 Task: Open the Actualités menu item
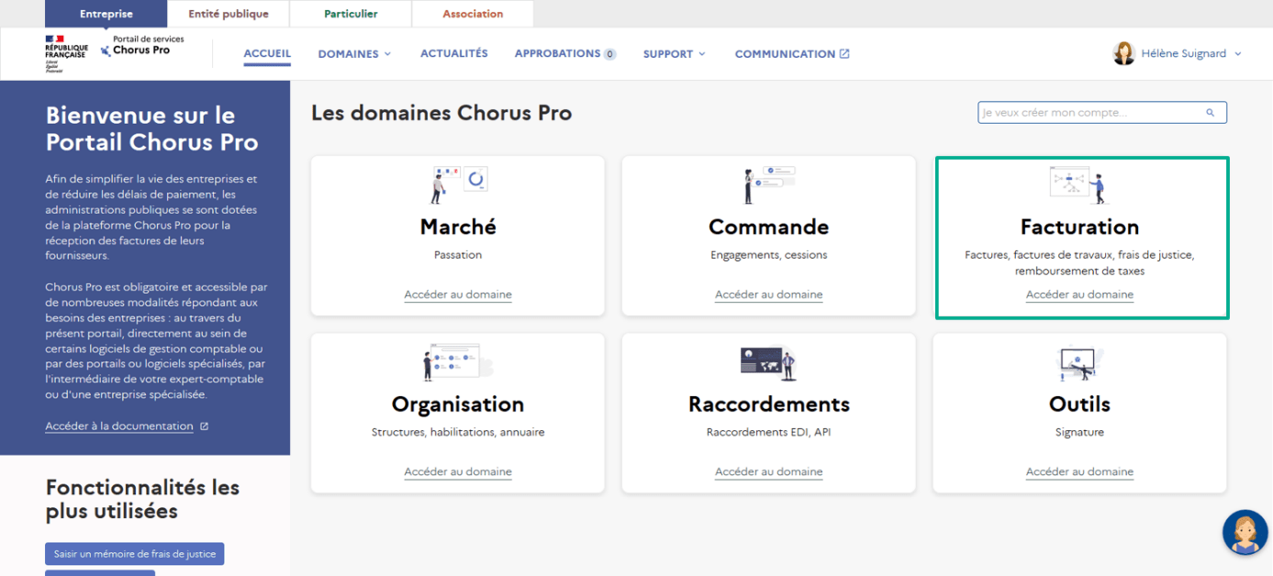click(x=453, y=54)
